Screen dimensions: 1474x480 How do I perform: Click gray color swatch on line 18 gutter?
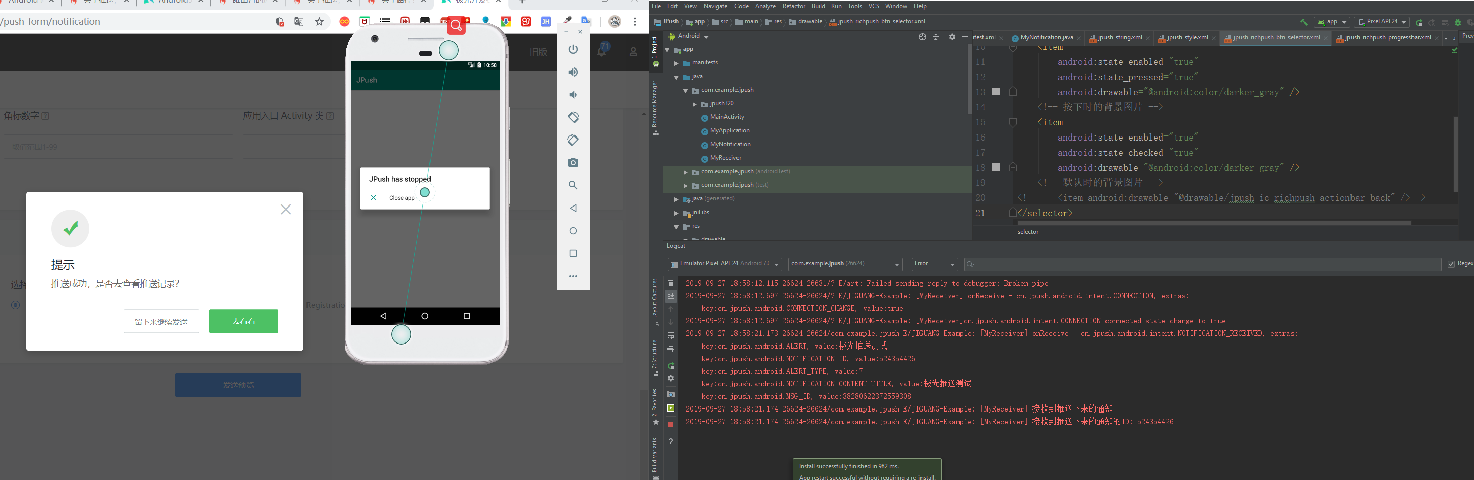pos(996,167)
